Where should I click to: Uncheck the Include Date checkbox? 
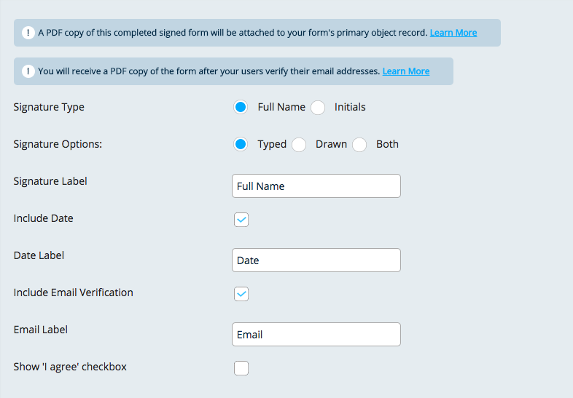[241, 219]
